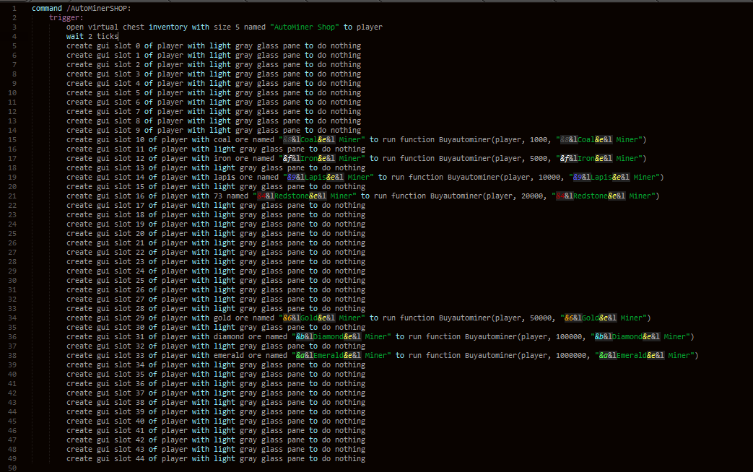
Task: Click the 'create gui slot 36' line
Action: (216, 384)
